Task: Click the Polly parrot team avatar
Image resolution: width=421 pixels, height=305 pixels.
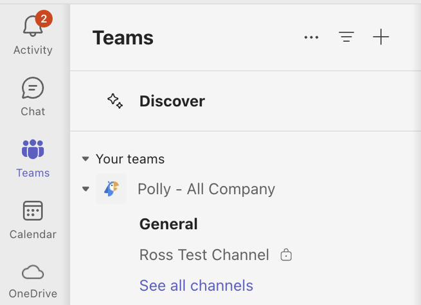Action: tap(111, 189)
